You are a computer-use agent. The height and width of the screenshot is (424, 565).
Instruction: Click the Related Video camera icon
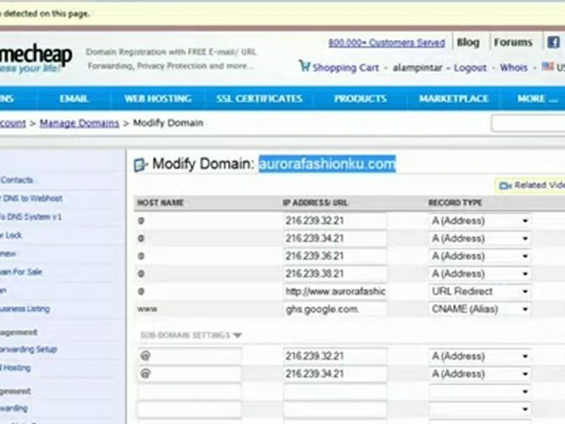(505, 185)
